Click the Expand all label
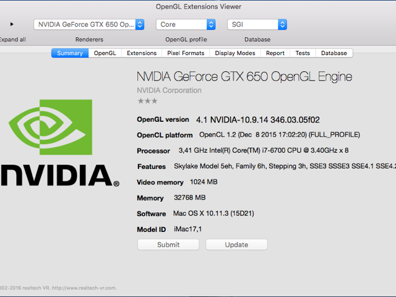The height and width of the screenshot is (297, 396). 13,40
